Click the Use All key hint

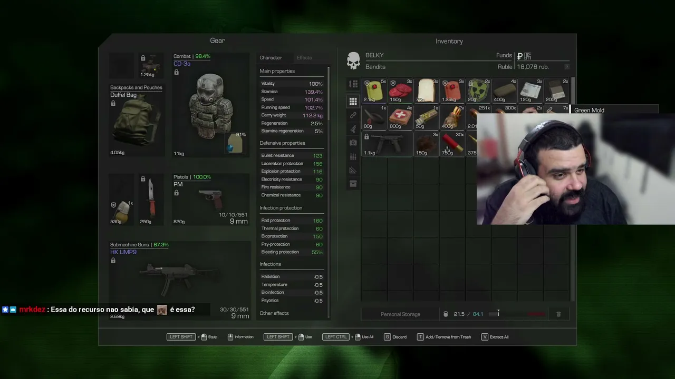(x=348, y=337)
